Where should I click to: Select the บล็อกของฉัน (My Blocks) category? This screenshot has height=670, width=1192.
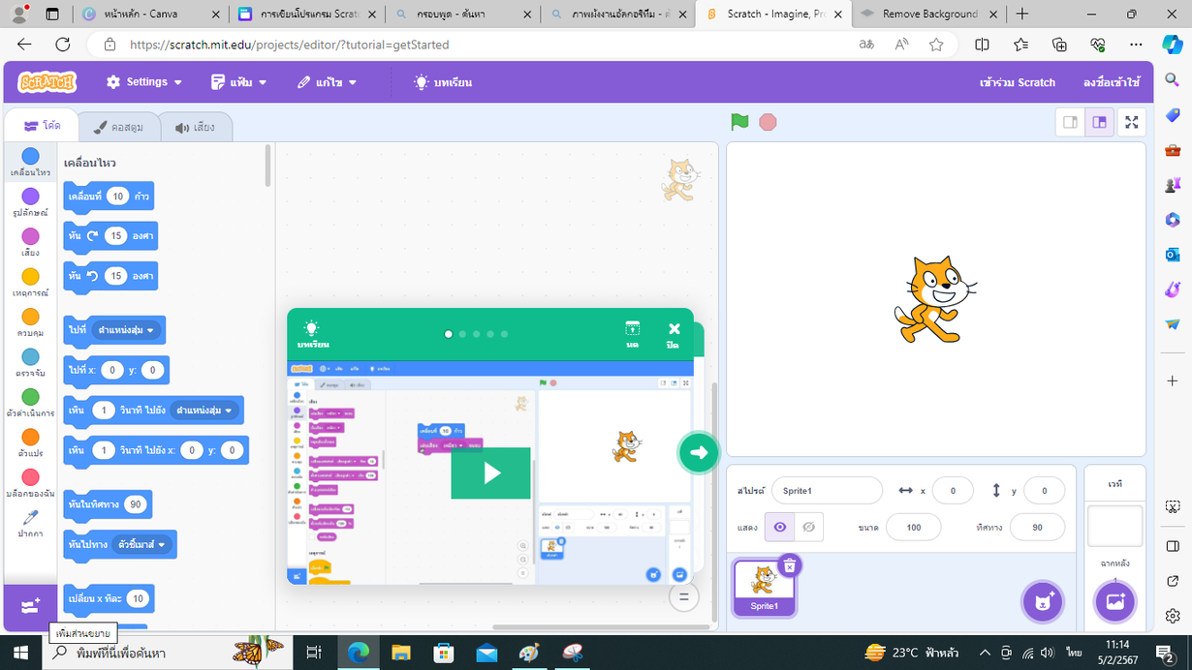click(x=30, y=482)
